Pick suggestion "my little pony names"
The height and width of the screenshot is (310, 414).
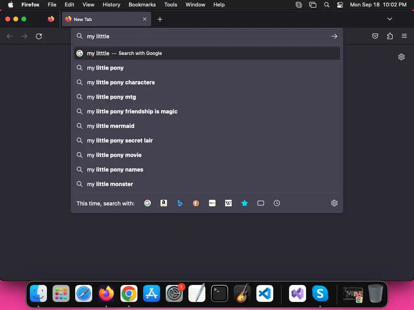point(207,170)
